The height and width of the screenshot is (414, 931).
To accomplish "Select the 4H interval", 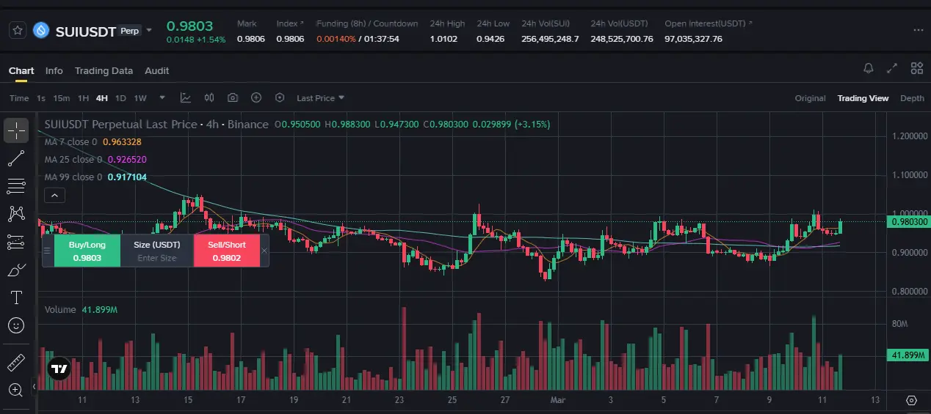I will [x=101, y=98].
